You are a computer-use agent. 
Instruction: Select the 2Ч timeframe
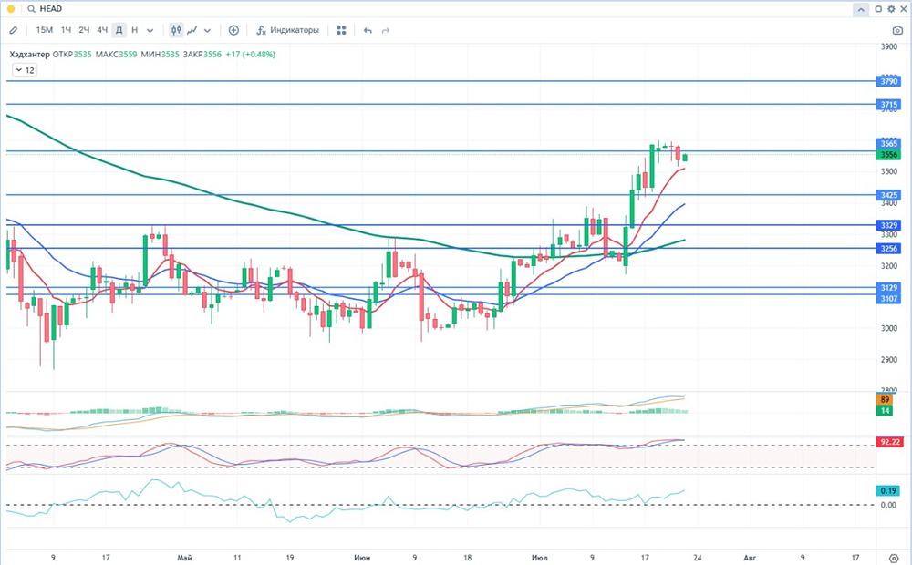84,30
